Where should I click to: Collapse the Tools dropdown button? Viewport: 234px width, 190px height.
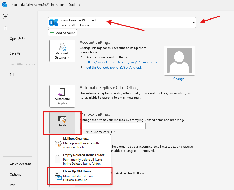[62, 123]
